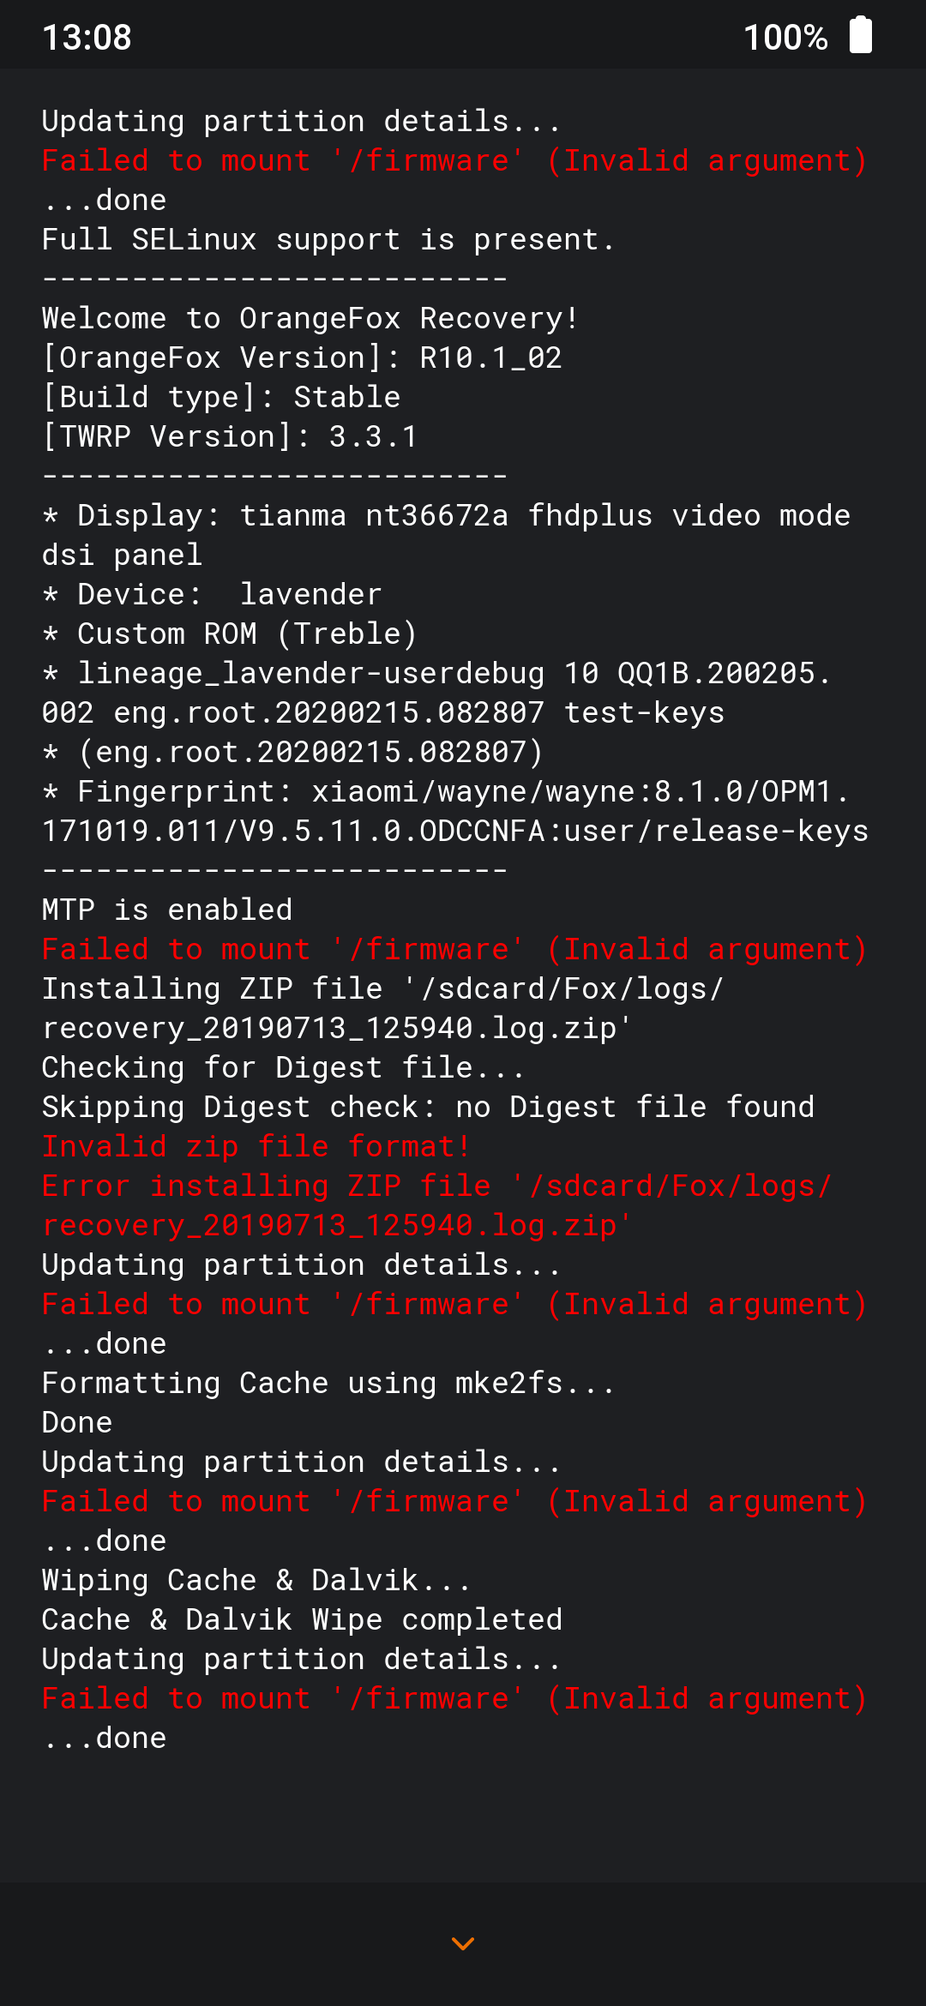Tap the 'Formatting Cache using mke2fs...' line

pyautogui.click(x=328, y=1383)
